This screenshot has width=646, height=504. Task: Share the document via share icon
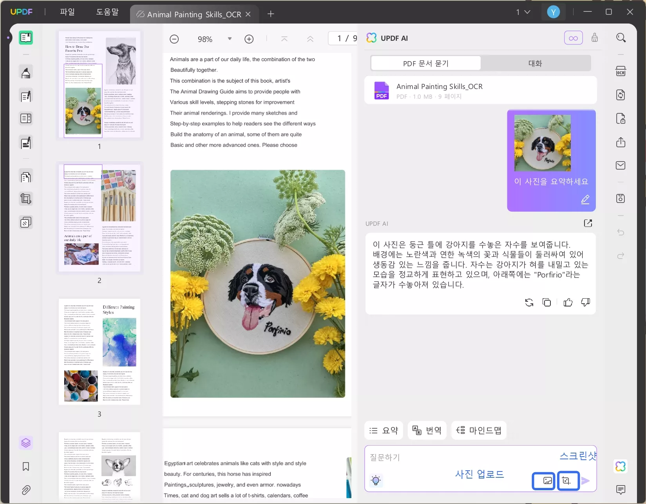click(621, 142)
